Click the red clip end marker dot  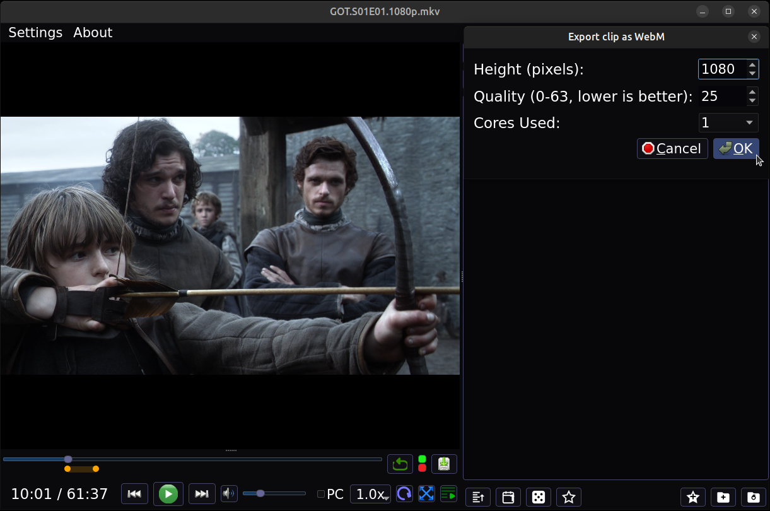tap(422, 468)
